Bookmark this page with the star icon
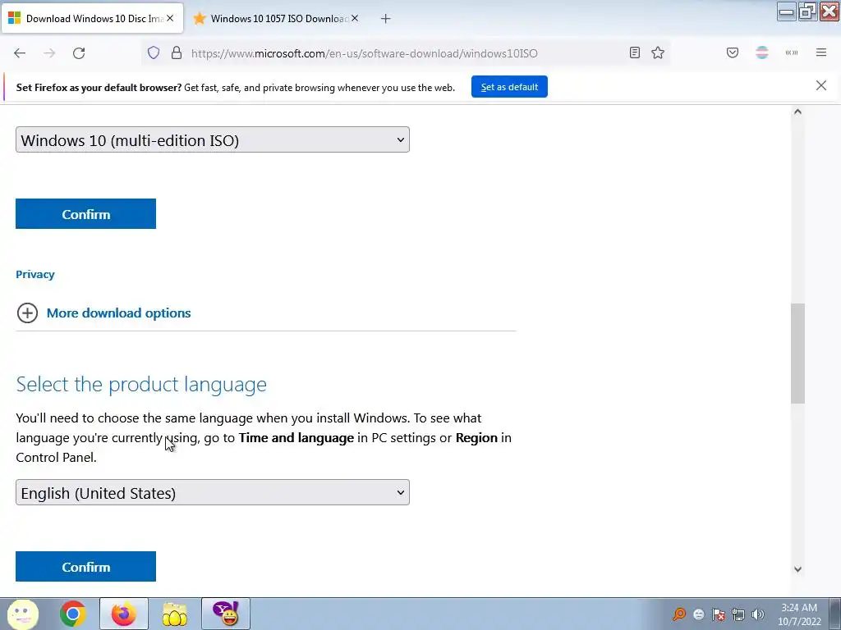This screenshot has height=630, width=841. pos(658,52)
